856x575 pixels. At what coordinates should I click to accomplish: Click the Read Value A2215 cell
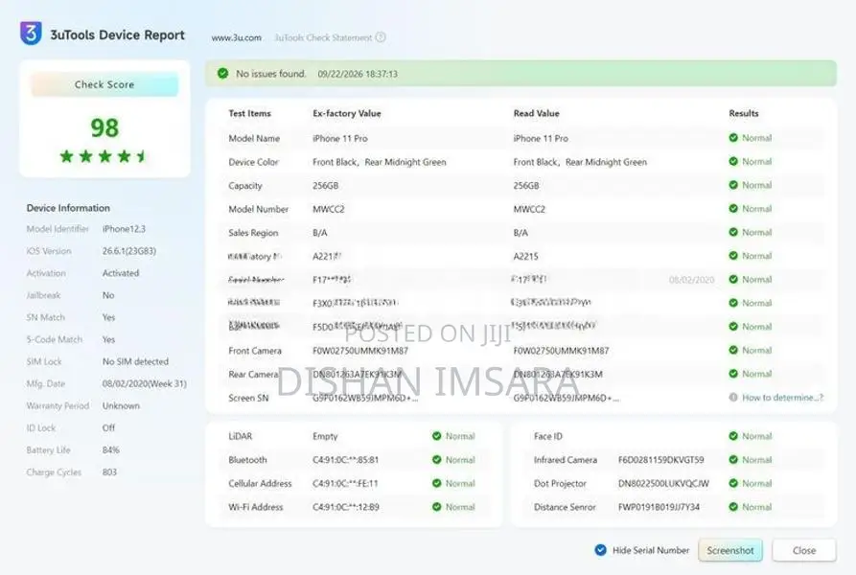point(525,256)
